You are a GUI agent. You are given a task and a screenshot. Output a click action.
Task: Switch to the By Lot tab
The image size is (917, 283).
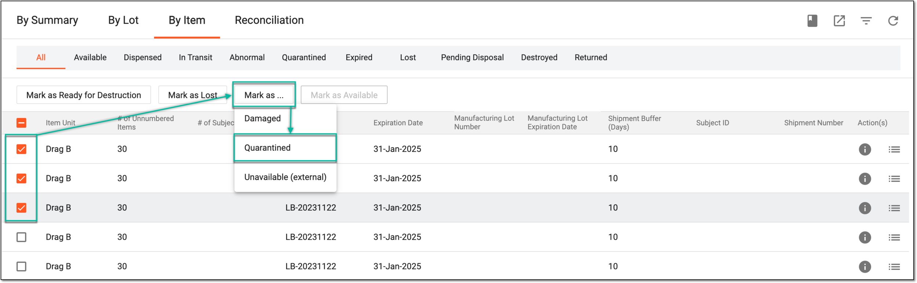(123, 20)
